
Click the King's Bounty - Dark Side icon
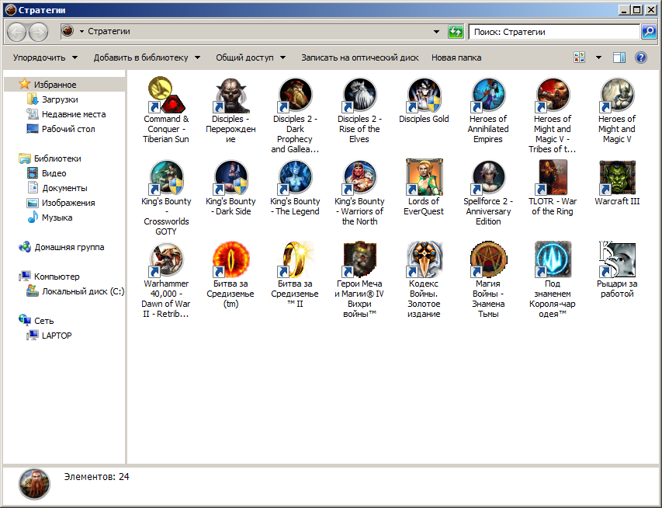point(230,178)
